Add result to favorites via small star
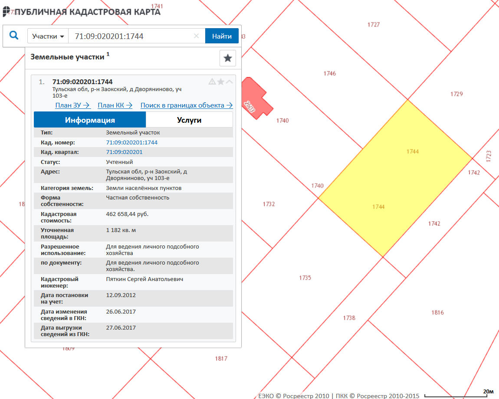 pos(220,82)
